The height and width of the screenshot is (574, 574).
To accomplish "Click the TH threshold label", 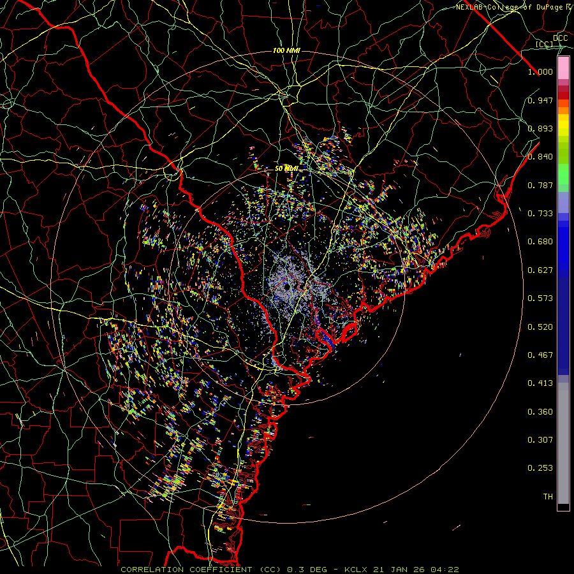I will click(548, 497).
